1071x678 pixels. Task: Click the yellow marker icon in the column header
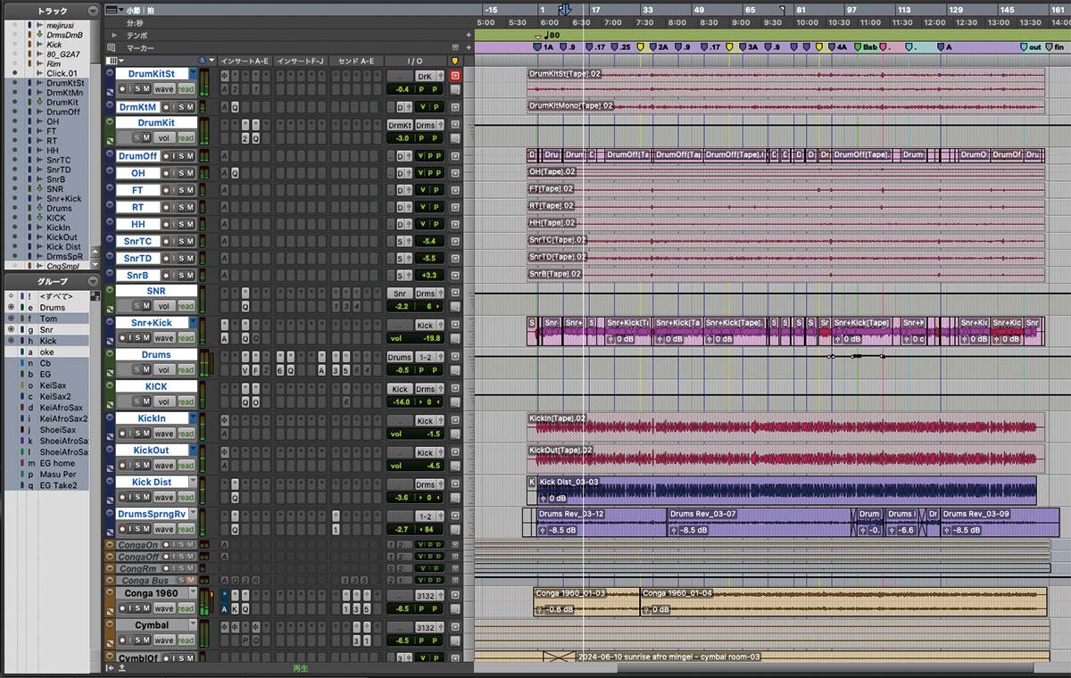[x=455, y=61]
